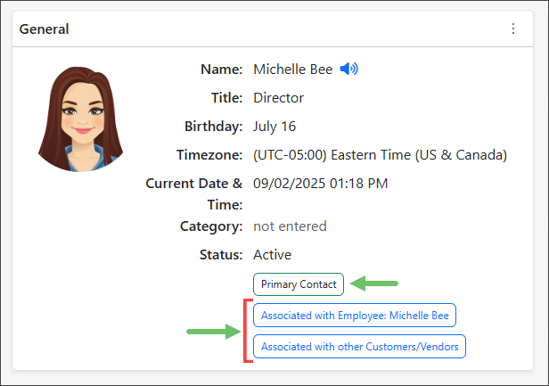Viewport: 549px width, 386px height.
Task: Click the Category field label
Action: [x=211, y=226]
